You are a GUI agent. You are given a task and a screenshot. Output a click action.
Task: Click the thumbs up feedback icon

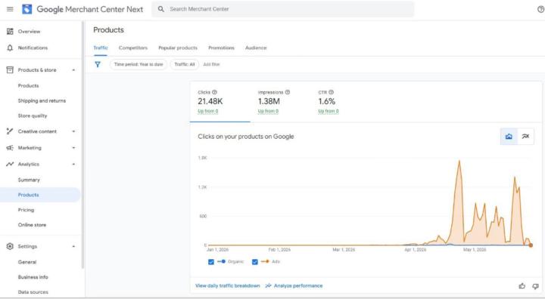522,286
